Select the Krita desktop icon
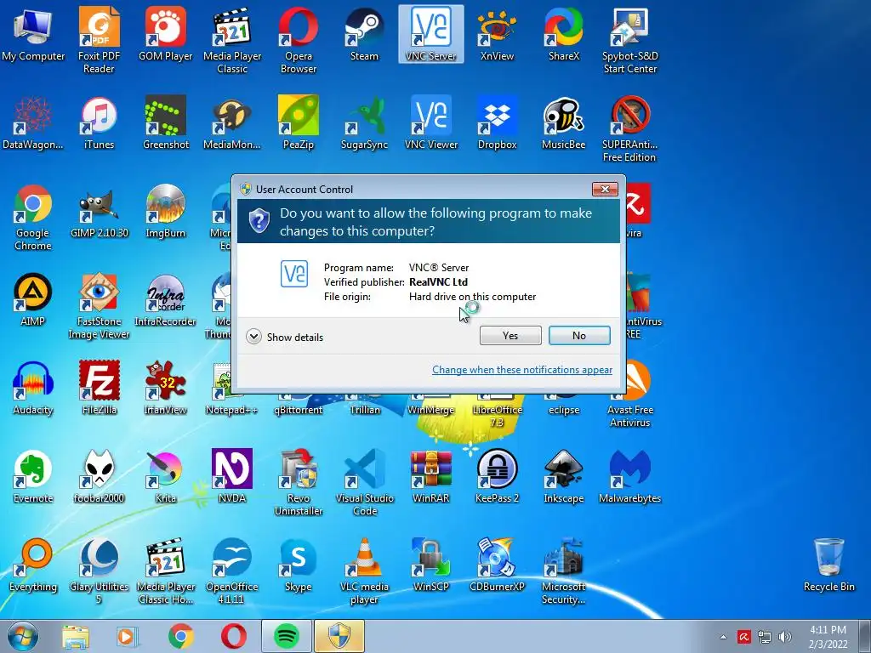The height and width of the screenshot is (653, 871). 166,476
